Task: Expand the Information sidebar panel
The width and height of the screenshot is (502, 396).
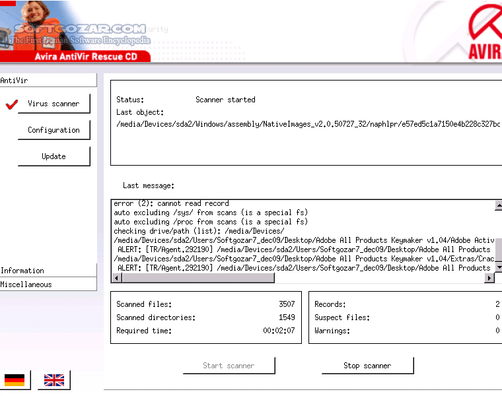Action: pos(48,271)
